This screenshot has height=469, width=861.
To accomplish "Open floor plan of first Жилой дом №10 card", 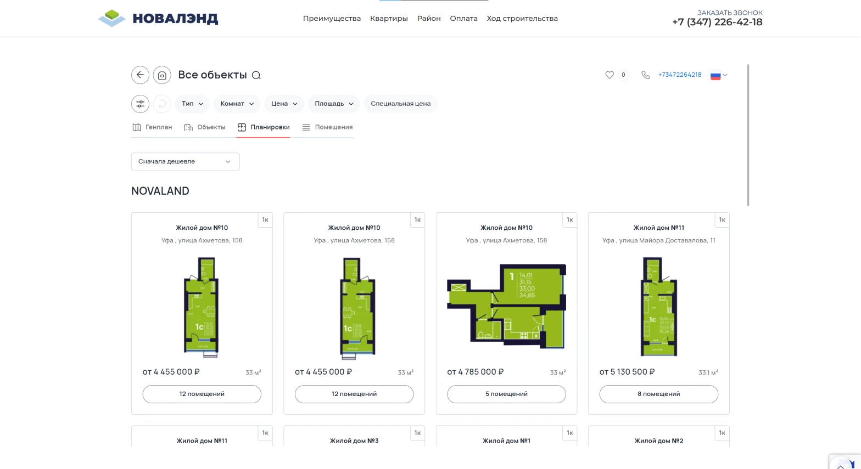I will tap(202, 307).
